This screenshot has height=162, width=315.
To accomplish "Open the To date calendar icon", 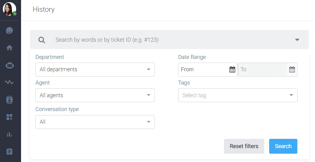I will click(292, 69).
